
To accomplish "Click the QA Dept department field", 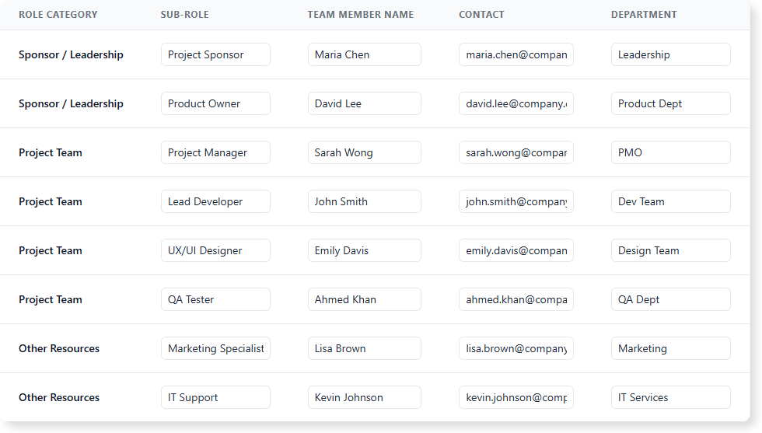I will coord(670,299).
